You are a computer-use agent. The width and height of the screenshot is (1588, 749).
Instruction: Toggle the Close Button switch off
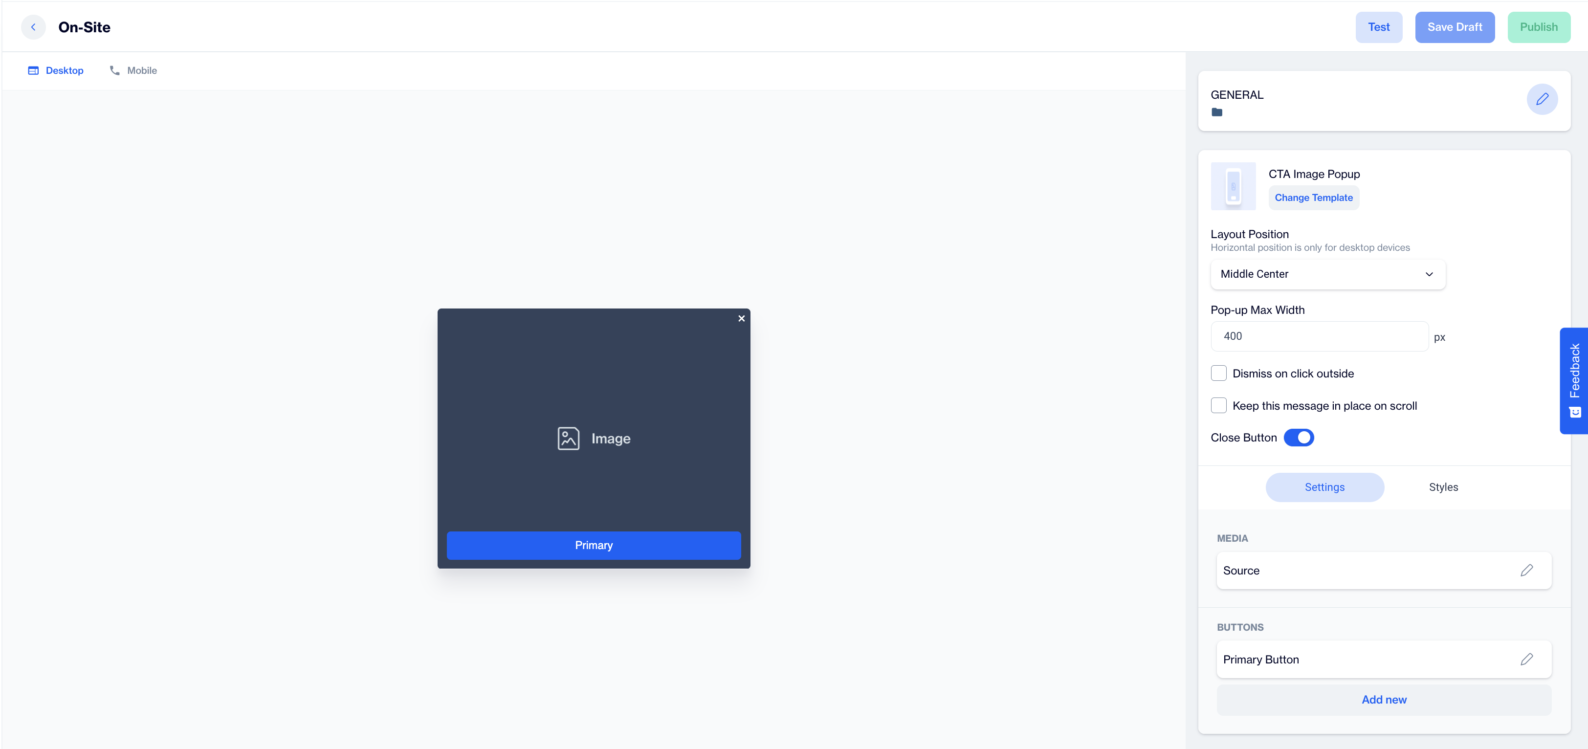(x=1300, y=437)
